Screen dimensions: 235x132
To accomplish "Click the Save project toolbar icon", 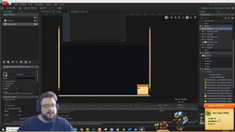I will coord(14,8).
